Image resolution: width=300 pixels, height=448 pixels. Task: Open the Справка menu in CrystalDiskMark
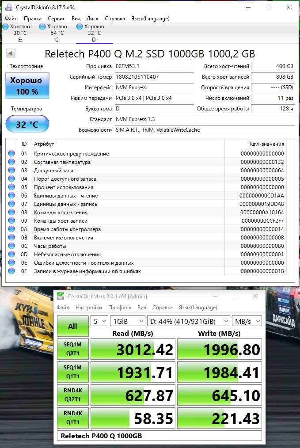(x=163, y=308)
